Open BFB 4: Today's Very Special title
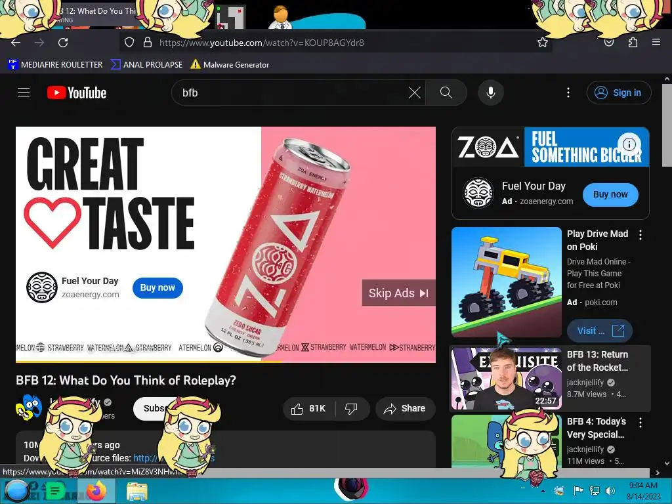This screenshot has width=672, height=504. tap(597, 428)
